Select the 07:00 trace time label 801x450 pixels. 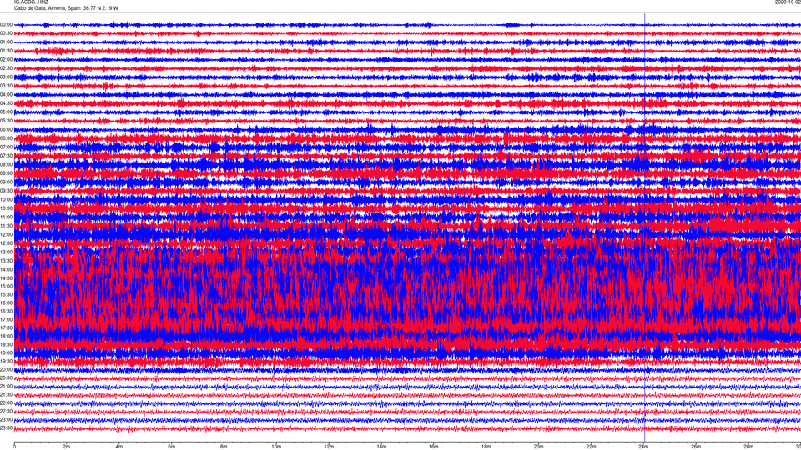[x=6, y=147]
